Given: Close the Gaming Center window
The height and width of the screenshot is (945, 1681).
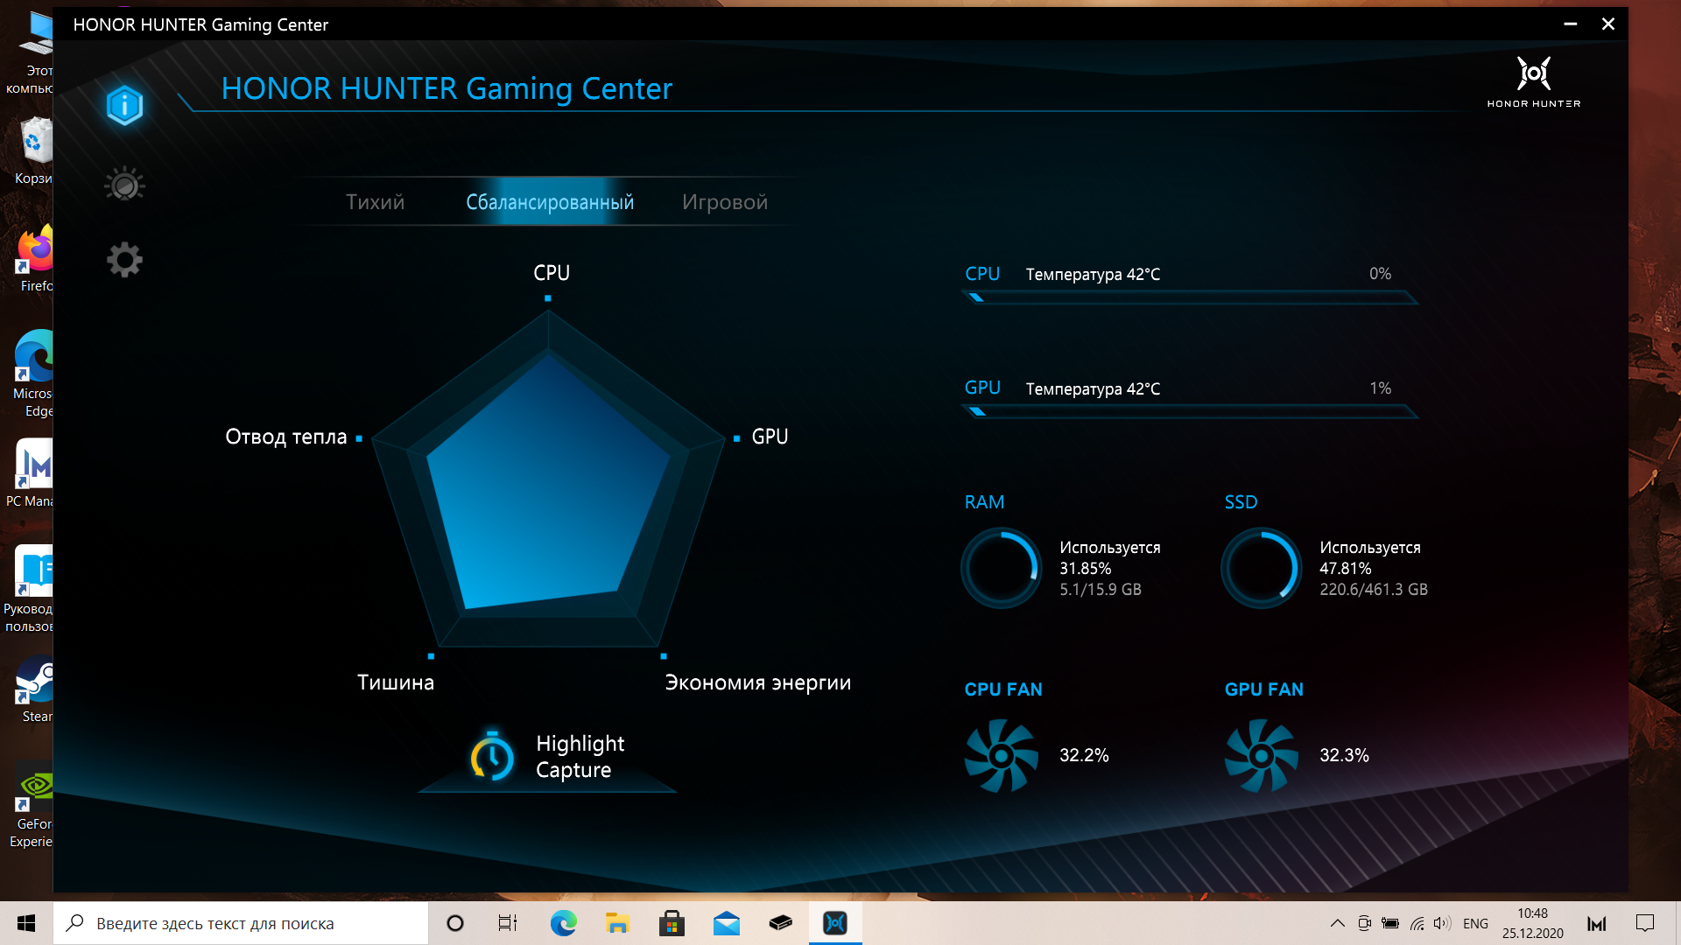Looking at the screenshot, I should tap(1608, 24).
